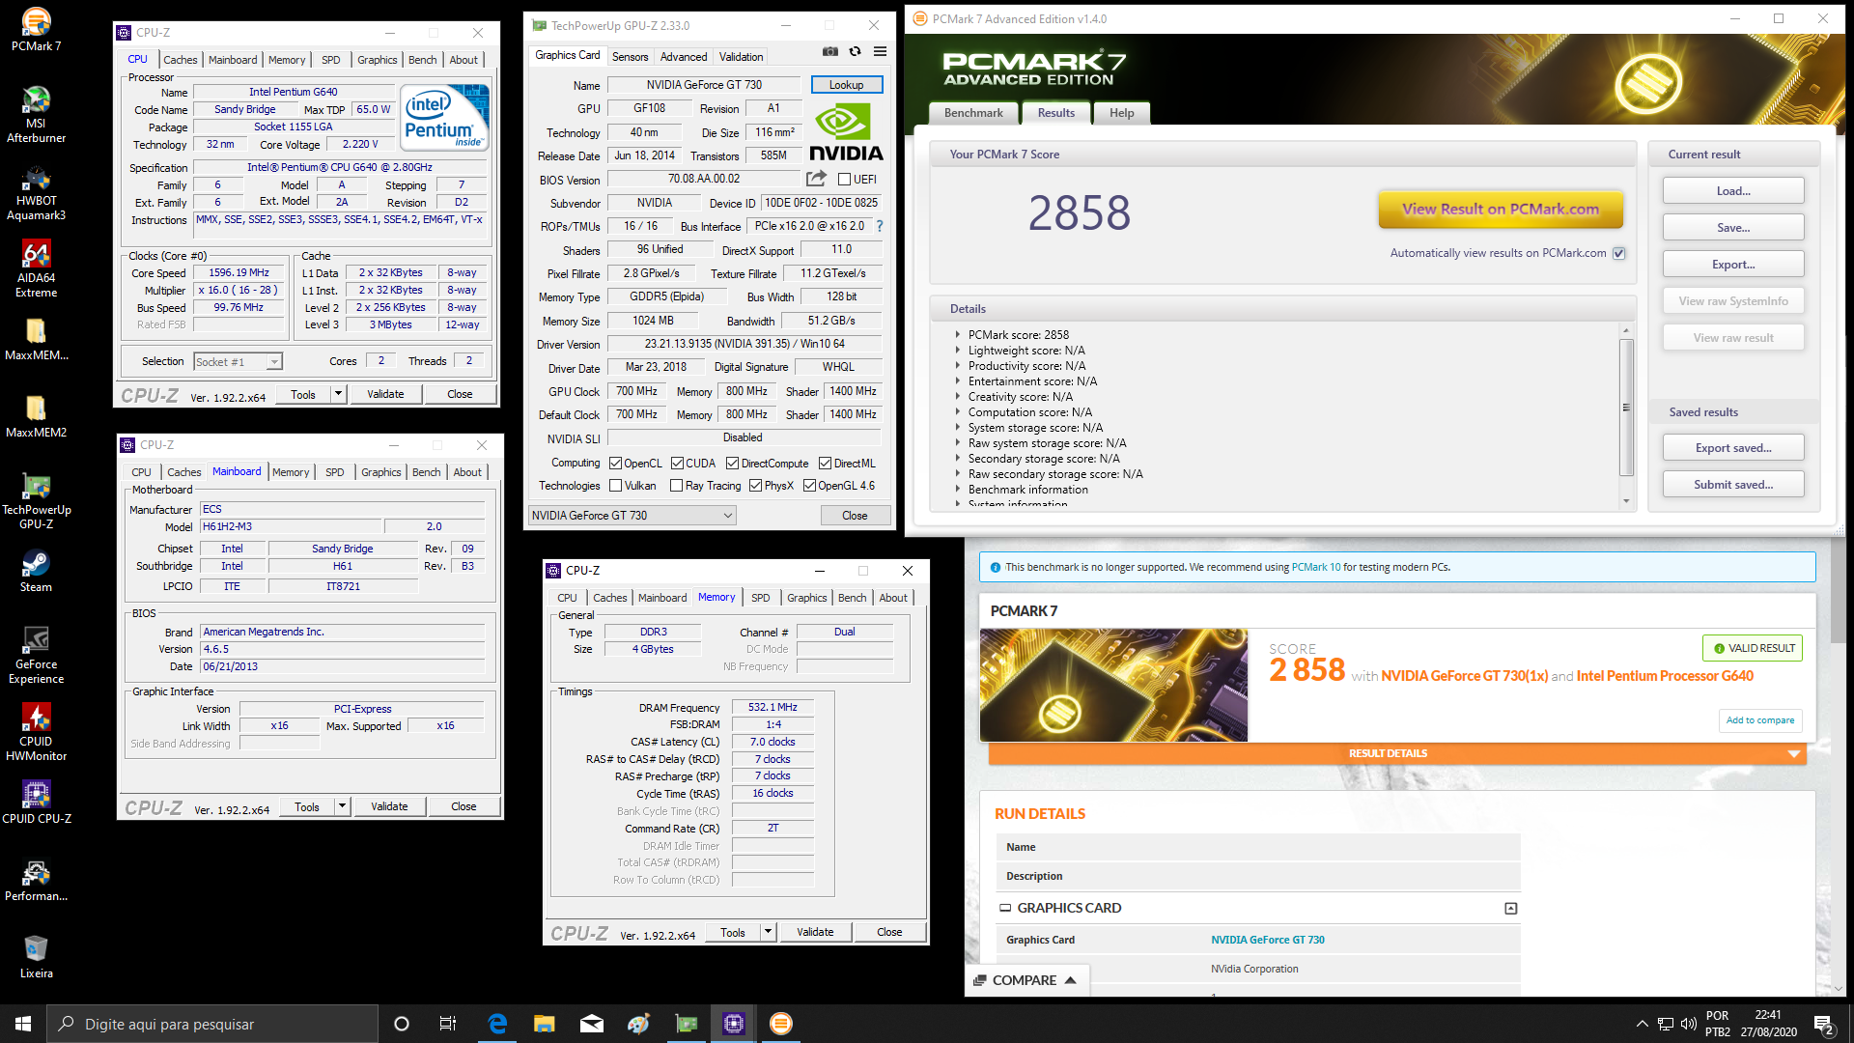The image size is (1854, 1043).
Task: Click Details list vertical scrollbar
Action: click(1626, 407)
